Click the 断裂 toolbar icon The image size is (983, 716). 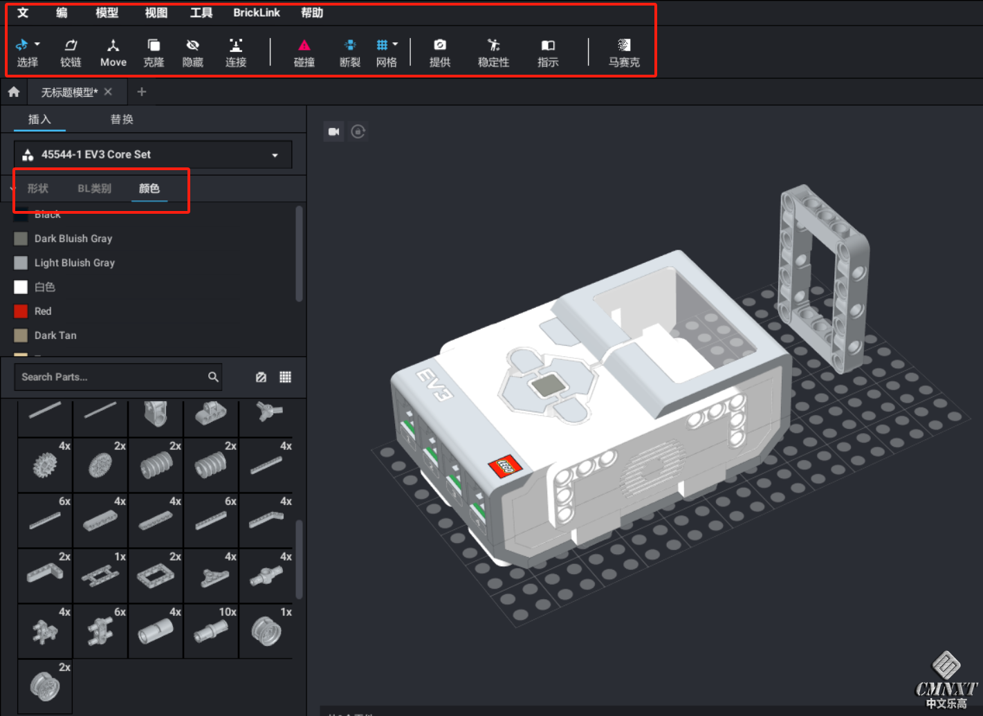[x=350, y=53]
